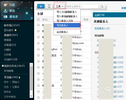Image resolution: width=126 pixels, height=100 pixels.
Task: Open 群邮件(87) folder
Action: pos(11,35)
